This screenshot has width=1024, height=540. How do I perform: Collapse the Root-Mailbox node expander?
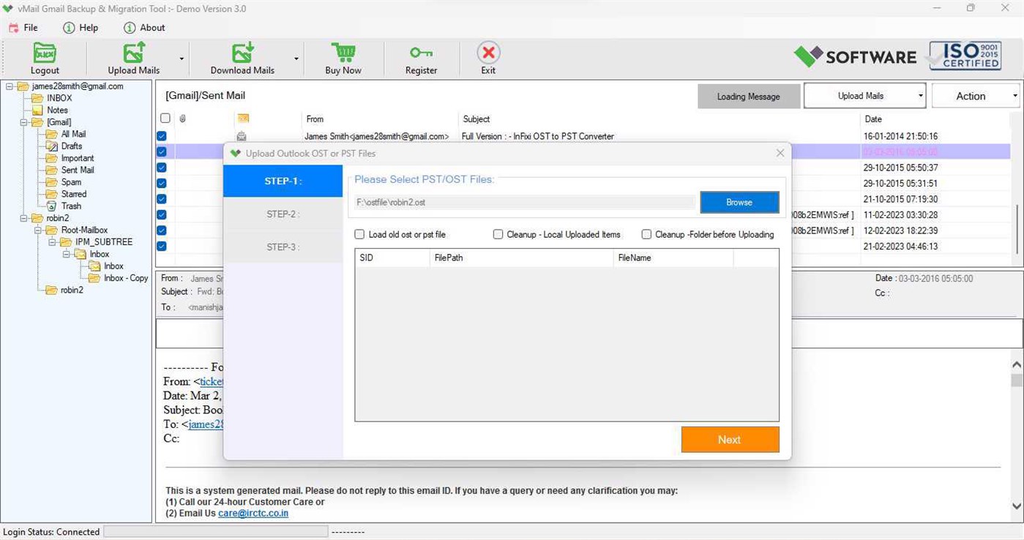(38, 230)
